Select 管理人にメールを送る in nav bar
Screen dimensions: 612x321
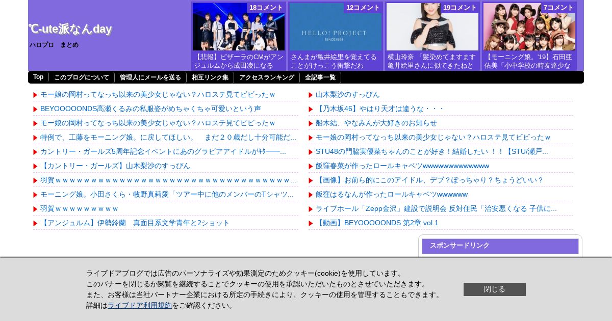click(150, 77)
